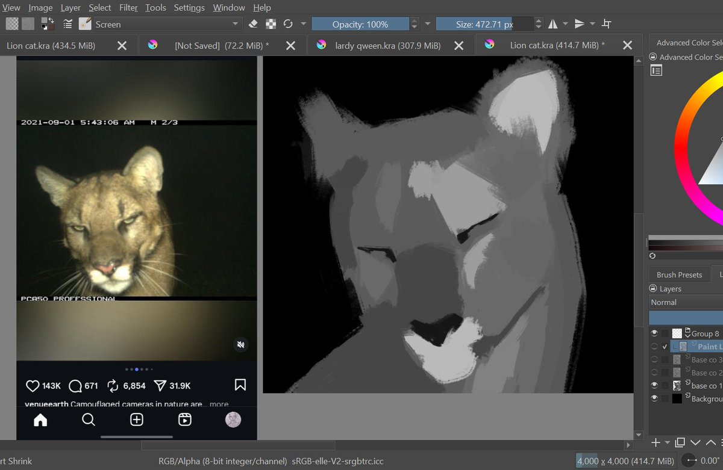The image size is (723, 470).
Task: Open the Settings menu
Action: click(x=189, y=7)
